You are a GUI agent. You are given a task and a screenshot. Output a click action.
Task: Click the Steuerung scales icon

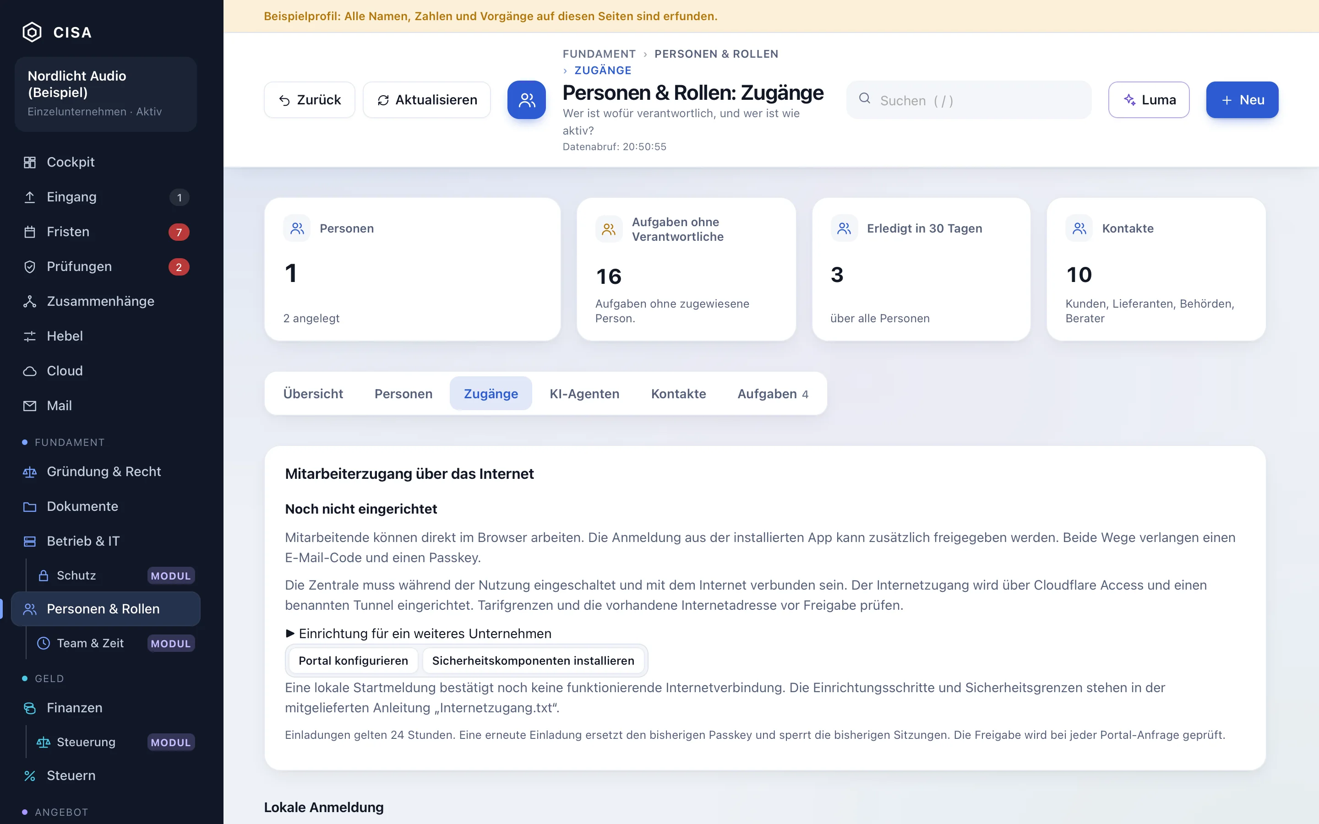(x=44, y=742)
